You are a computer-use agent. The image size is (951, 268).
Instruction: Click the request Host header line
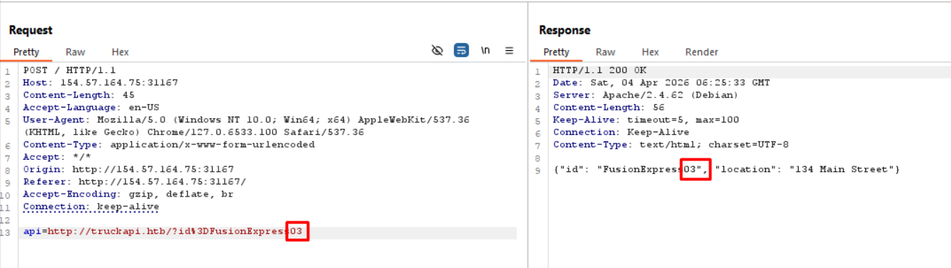pos(100,83)
